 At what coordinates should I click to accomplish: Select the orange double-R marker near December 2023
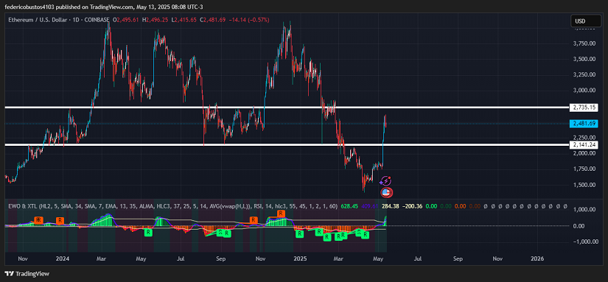pyautogui.click(x=38, y=219)
